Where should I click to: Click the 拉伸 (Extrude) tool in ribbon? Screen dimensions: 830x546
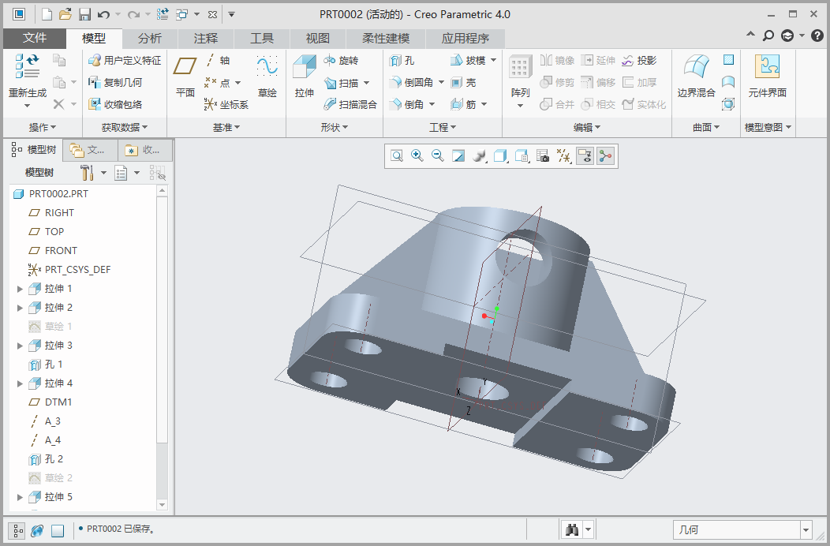click(x=304, y=76)
